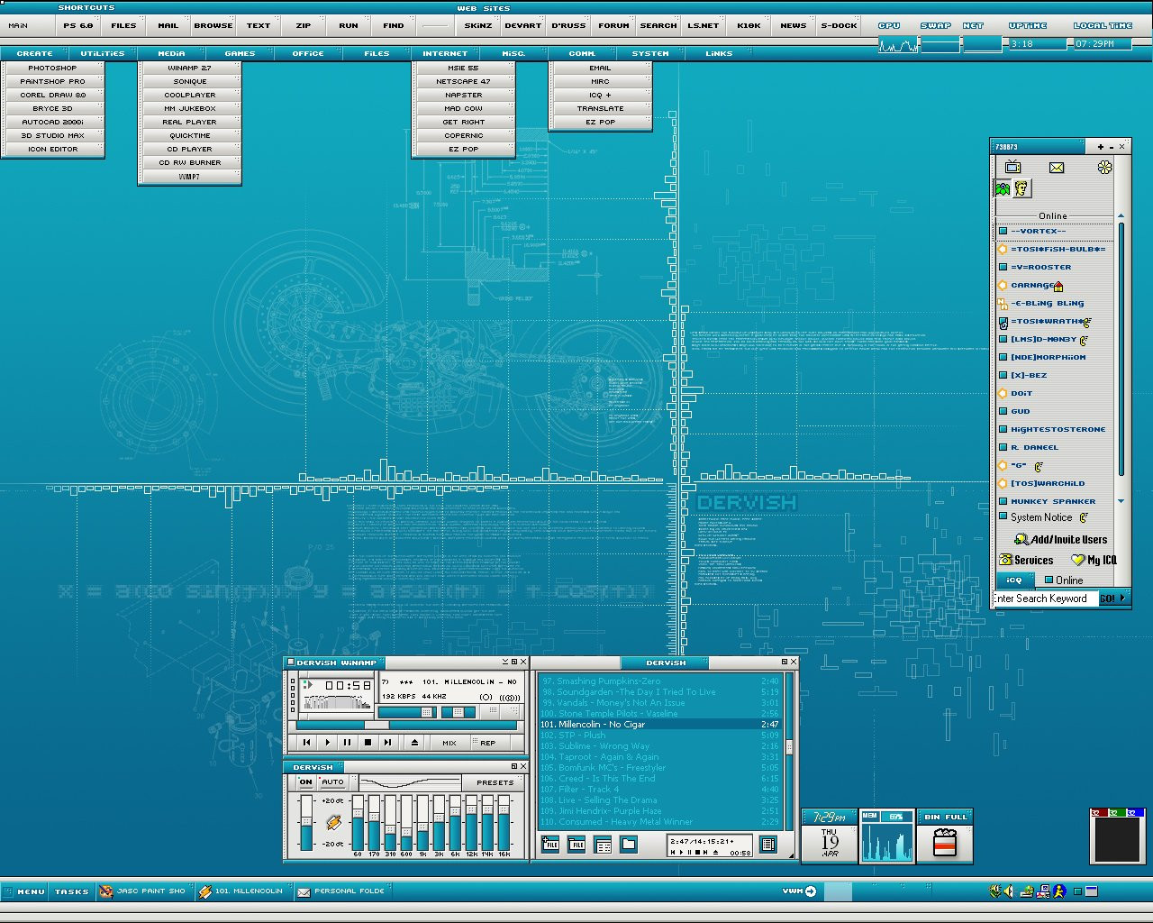
Task: Open the GAMES shortcut menu
Action: pos(240,53)
